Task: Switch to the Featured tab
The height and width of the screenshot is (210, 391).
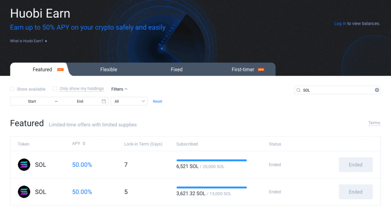Action: coord(42,69)
